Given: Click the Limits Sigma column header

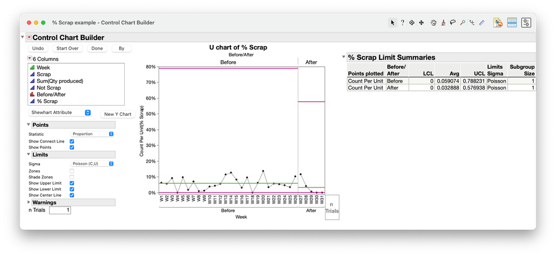Looking at the screenshot, I should point(496,70).
